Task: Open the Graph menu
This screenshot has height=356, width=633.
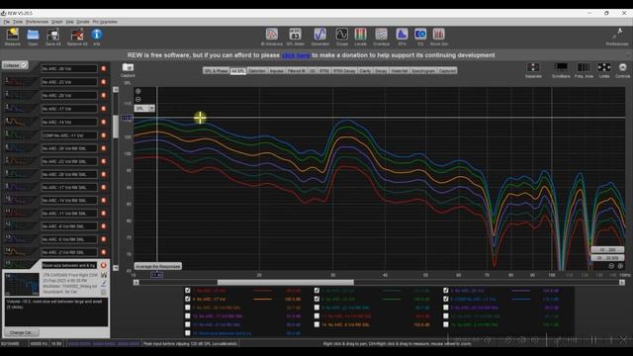Action: (57, 22)
